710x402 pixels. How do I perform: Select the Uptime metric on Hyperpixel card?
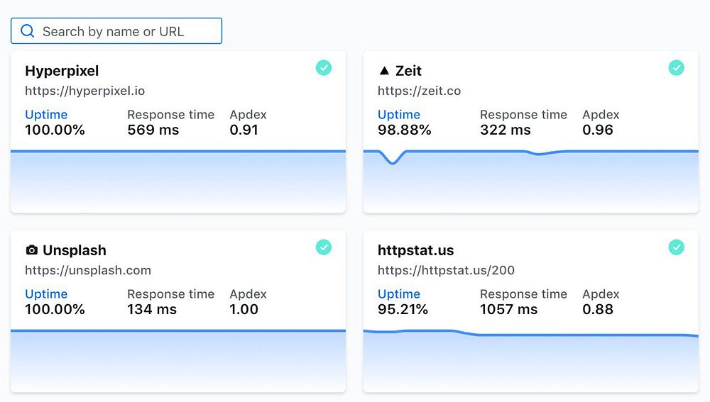tap(46, 115)
